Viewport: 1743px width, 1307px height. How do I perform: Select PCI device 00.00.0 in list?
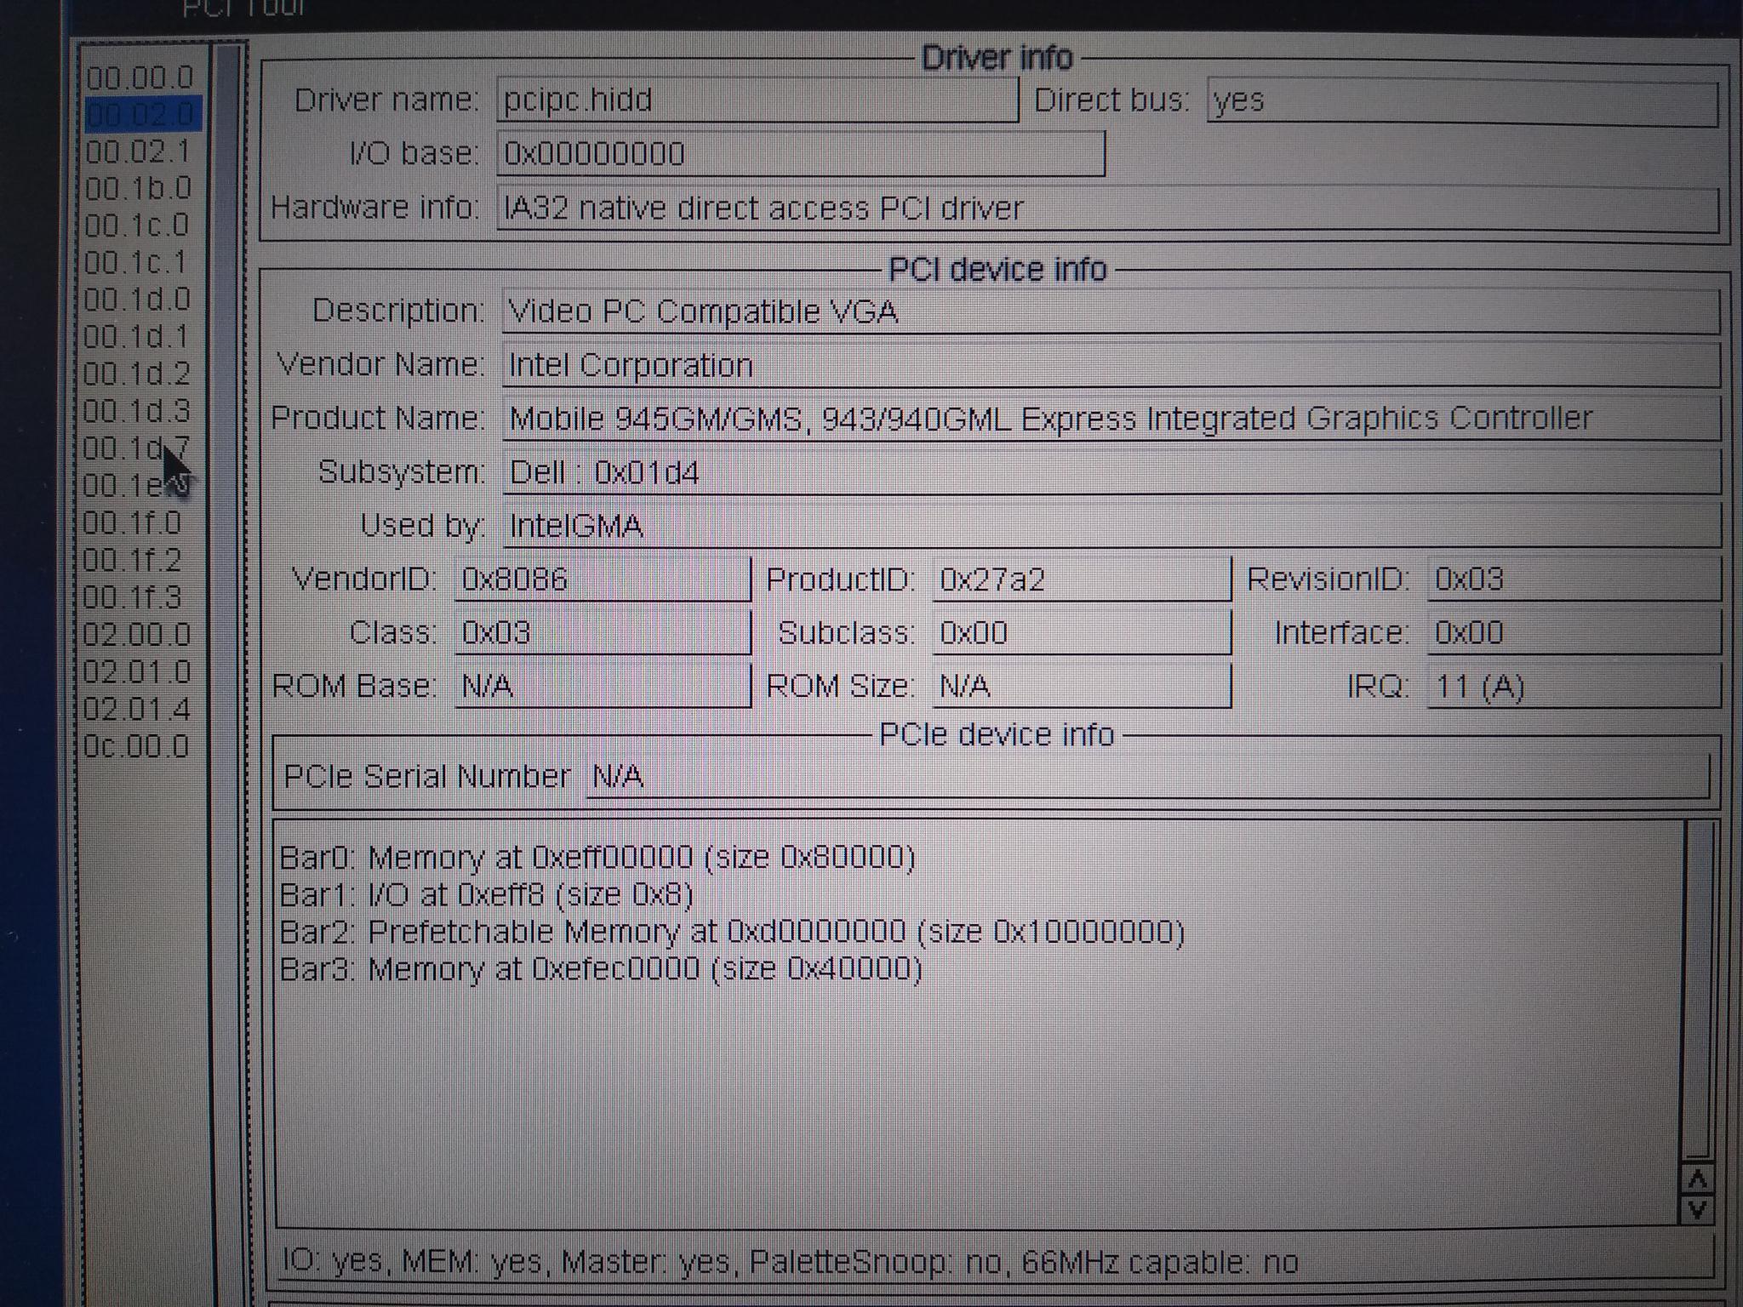pyautogui.click(x=140, y=78)
